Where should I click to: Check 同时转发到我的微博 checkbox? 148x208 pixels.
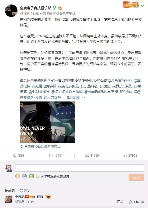click(38, 176)
